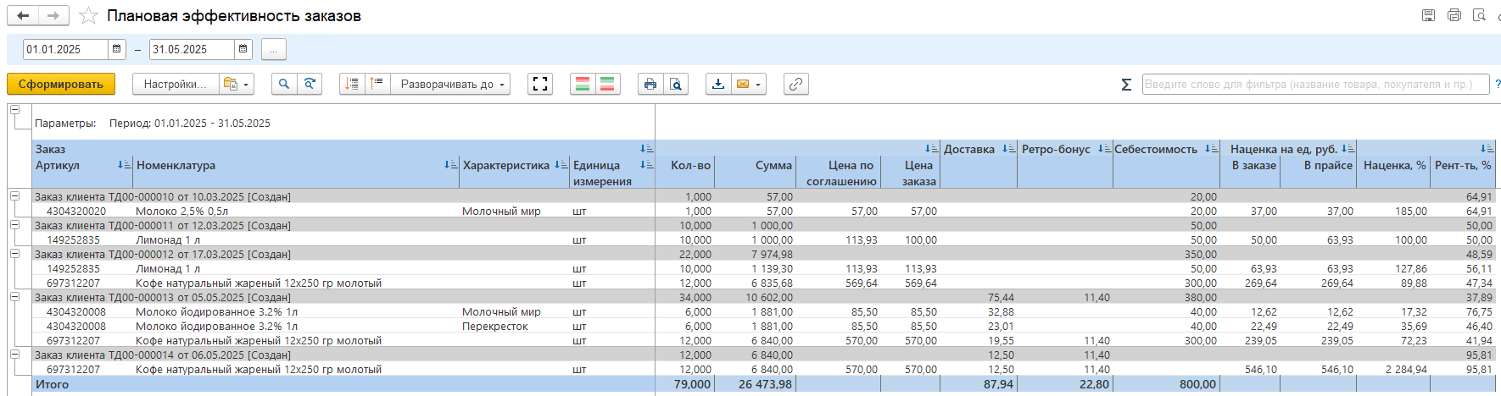This screenshot has height=396, width=1501.
Task: Click the magnifier search icon
Action: [284, 84]
